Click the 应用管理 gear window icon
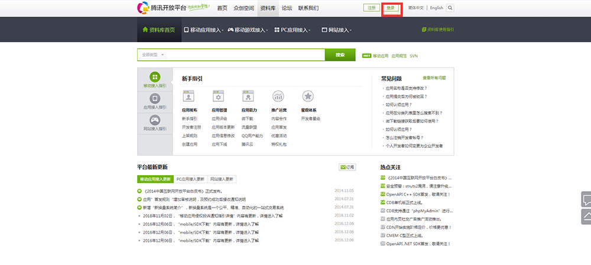Screen dimensions: 591x265 [219, 96]
